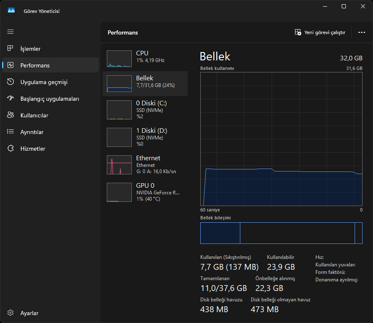This screenshot has width=373, height=323.
Task: Click the Performans pulse icon
Action: [x=10, y=65]
